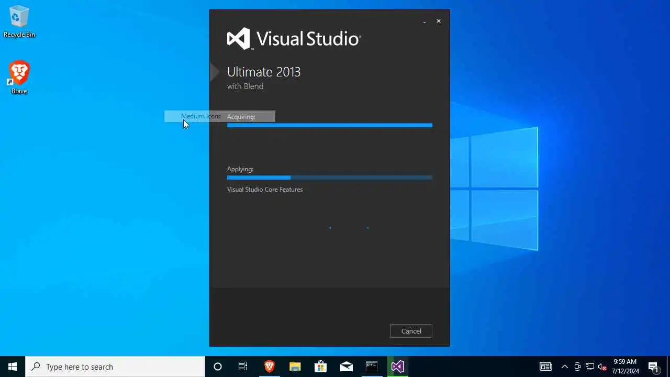Open the muted volume tray icon
670x377 pixels.
coord(602,367)
